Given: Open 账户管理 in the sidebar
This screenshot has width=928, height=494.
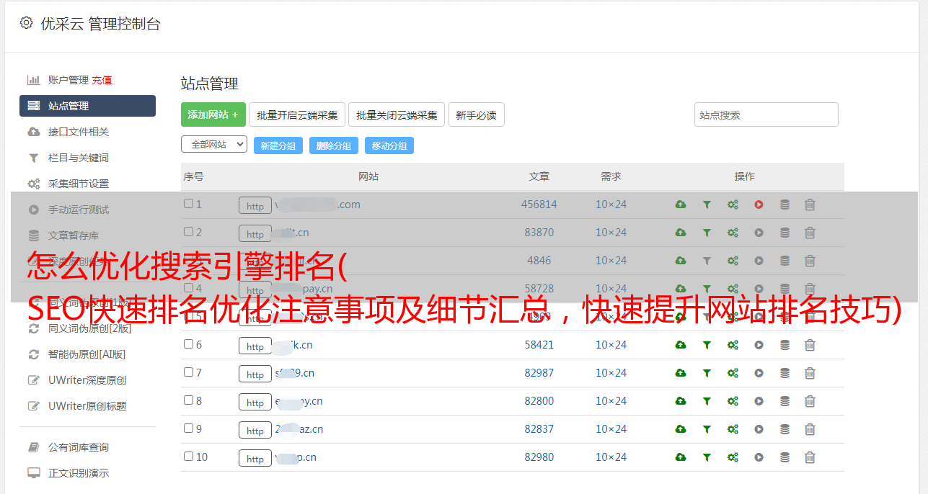Looking at the screenshot, I should (x=68, y=80).
